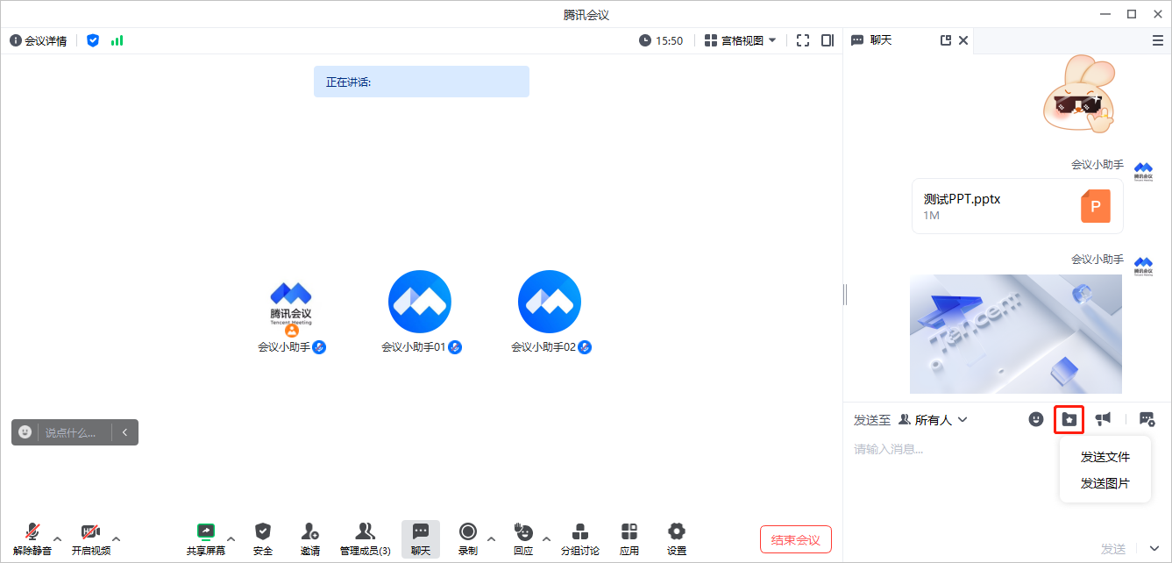The image size is (1172, 563).
Task: Select participant 会议小助手 avatar
Action: (291, 303)
